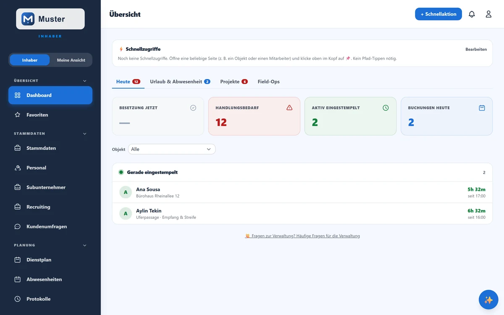The width and height of the screenshot is (504, 315).
Task: Open the Objekt dropdown showing Alle
Action: [172, 149]
